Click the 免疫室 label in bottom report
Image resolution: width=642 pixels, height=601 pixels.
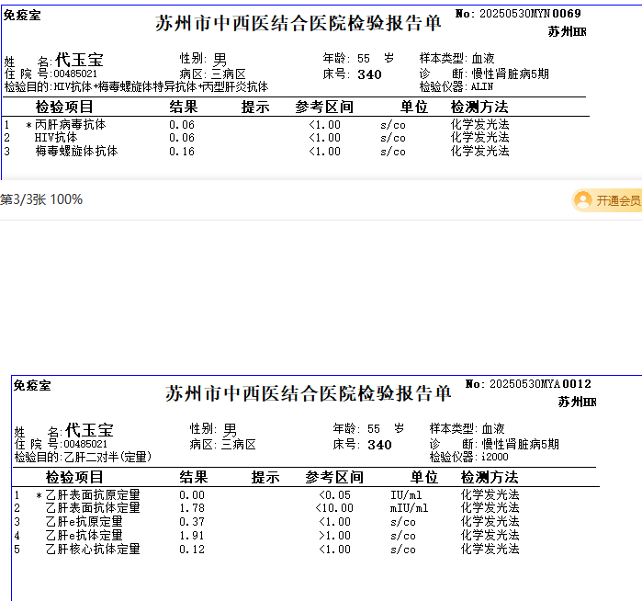point(32,386)
